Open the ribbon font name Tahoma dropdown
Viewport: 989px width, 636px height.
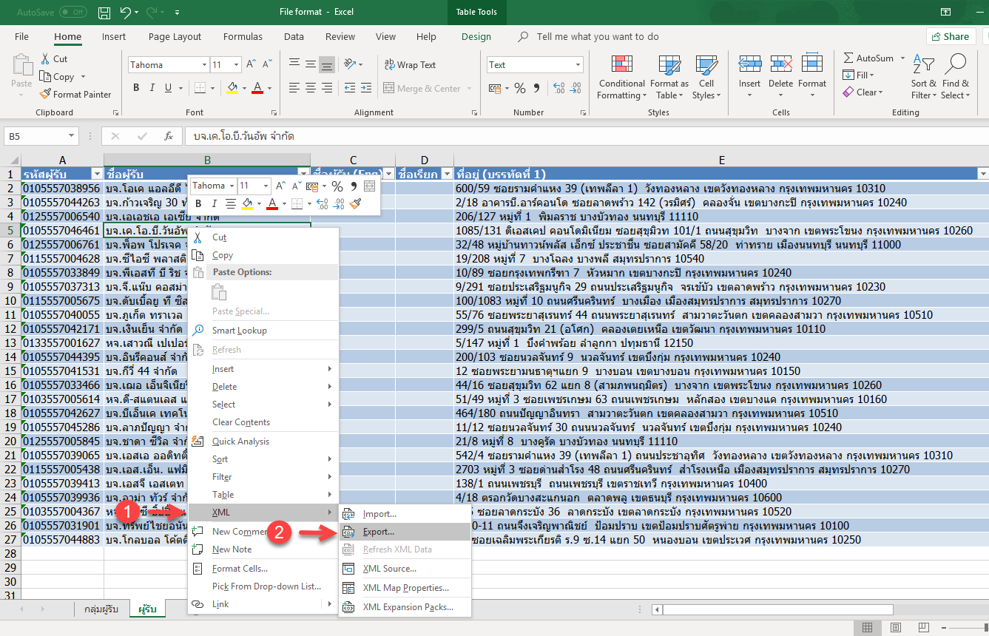tap(203, 65)
